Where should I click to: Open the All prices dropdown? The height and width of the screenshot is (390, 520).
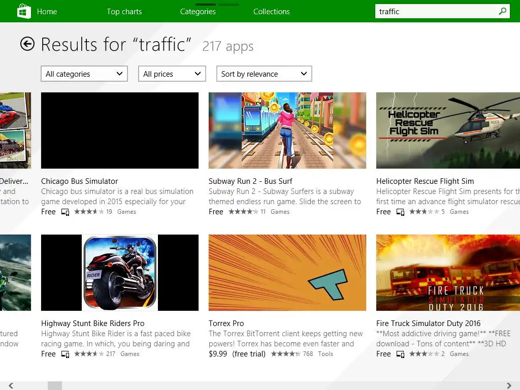click(x=172, y=74)
